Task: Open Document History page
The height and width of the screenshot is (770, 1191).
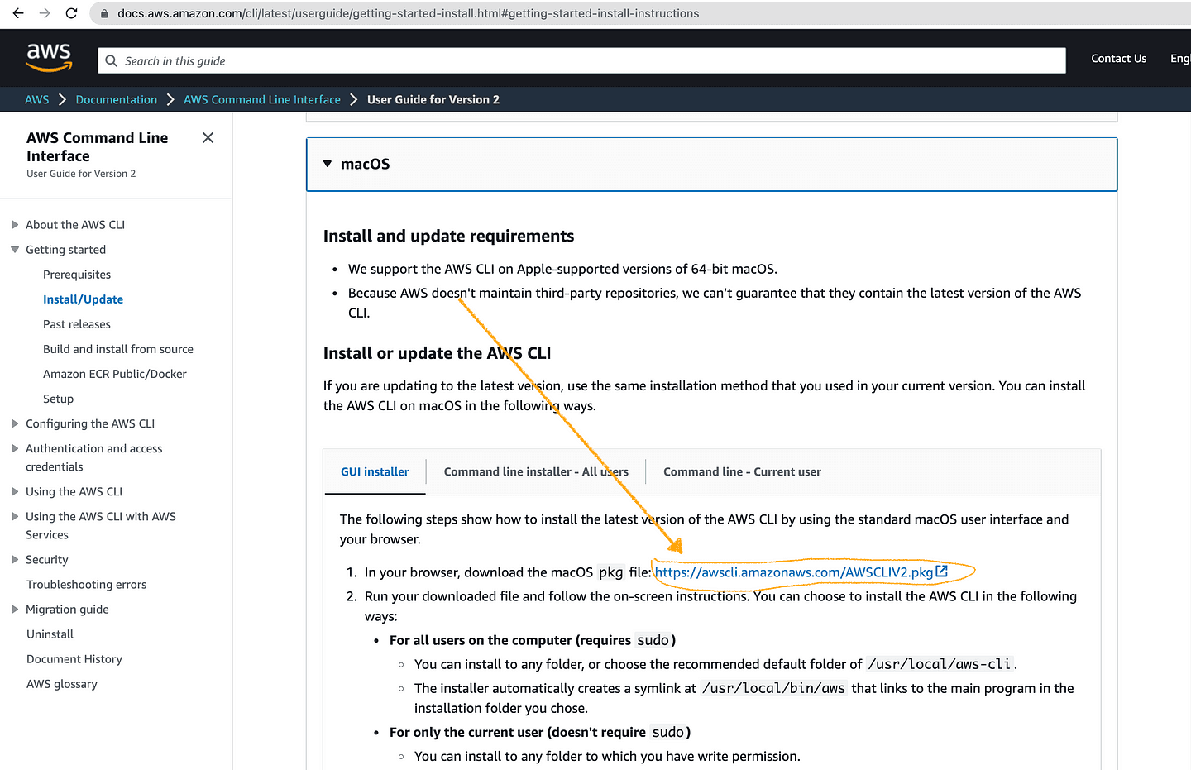Action: coord(74,659)
